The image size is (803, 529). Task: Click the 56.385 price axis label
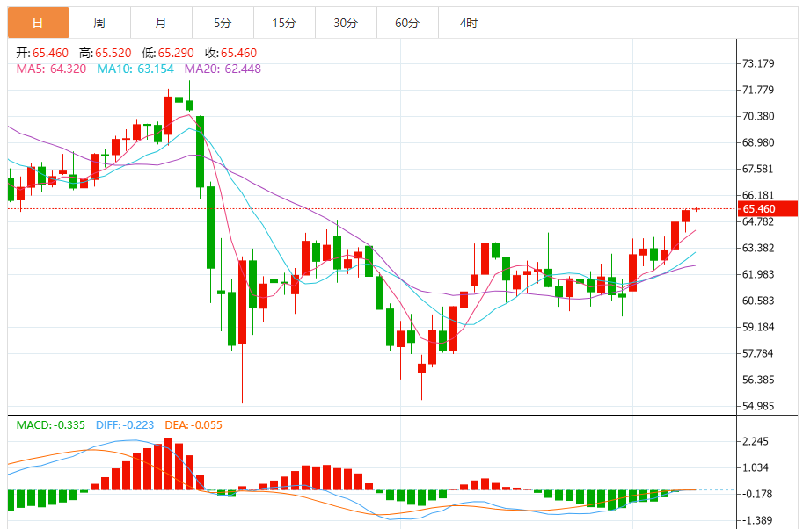tap(758, 380)
